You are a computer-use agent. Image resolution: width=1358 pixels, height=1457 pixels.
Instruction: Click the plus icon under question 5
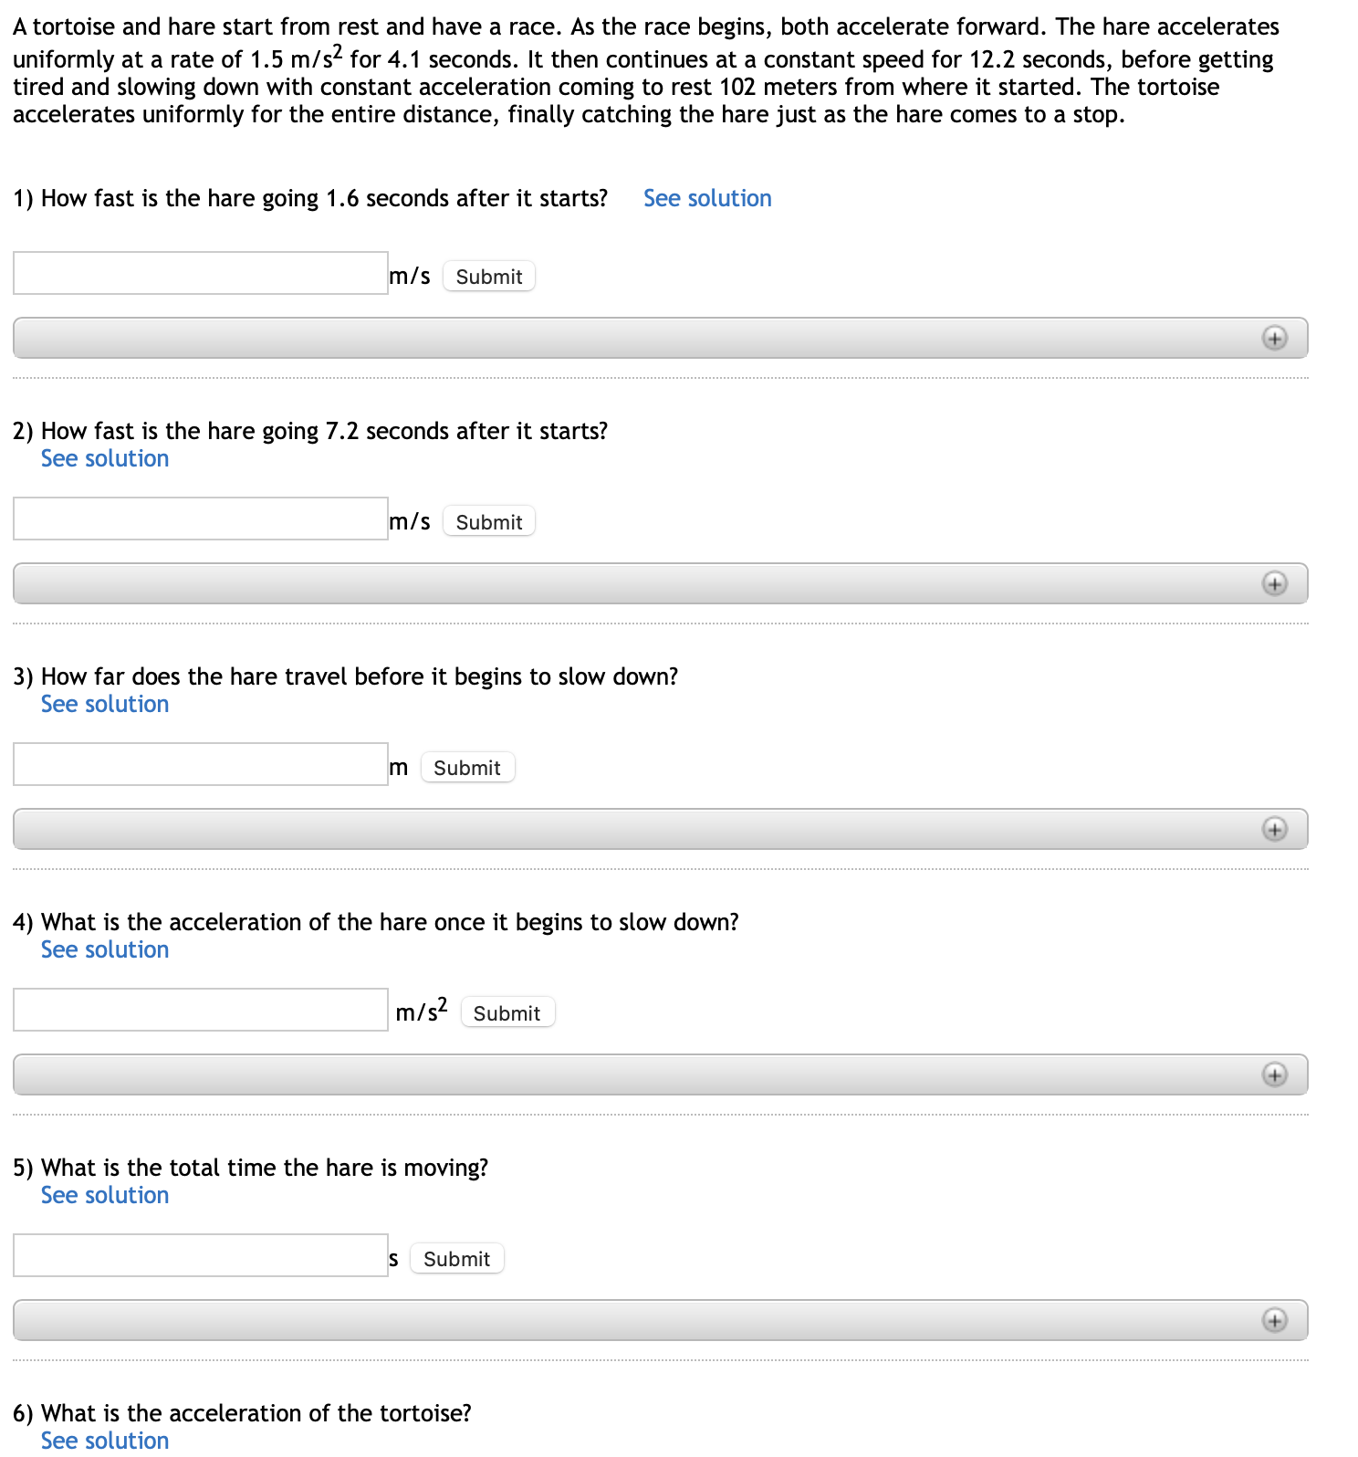click(1274, 1320)
